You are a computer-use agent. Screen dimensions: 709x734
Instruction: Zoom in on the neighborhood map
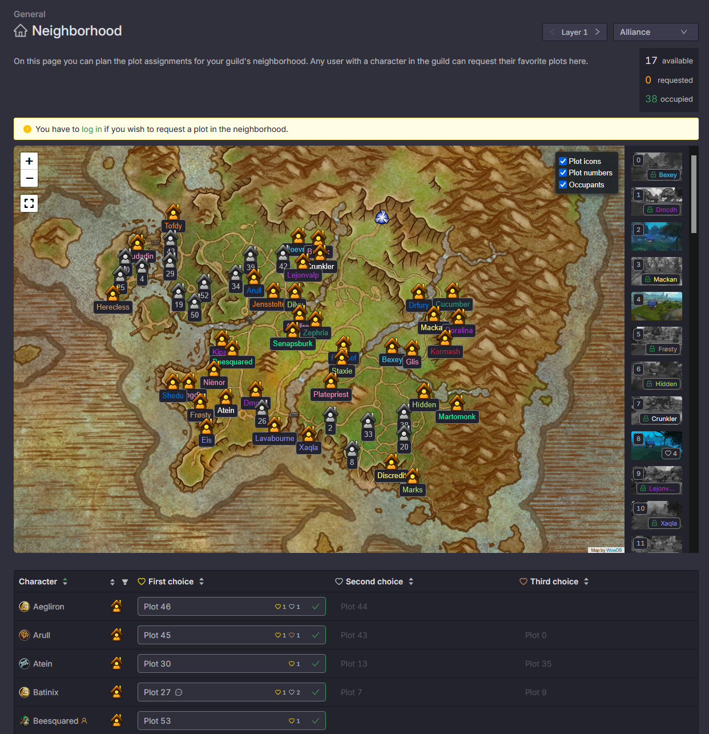(29, 161)
